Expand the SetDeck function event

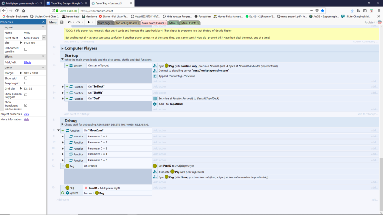pyautogui.click(x=63, y=87)
